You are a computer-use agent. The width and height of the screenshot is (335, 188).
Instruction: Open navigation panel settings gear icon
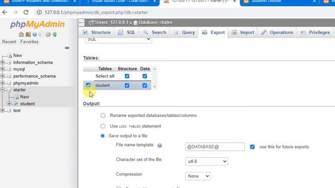tap(48, 34)
